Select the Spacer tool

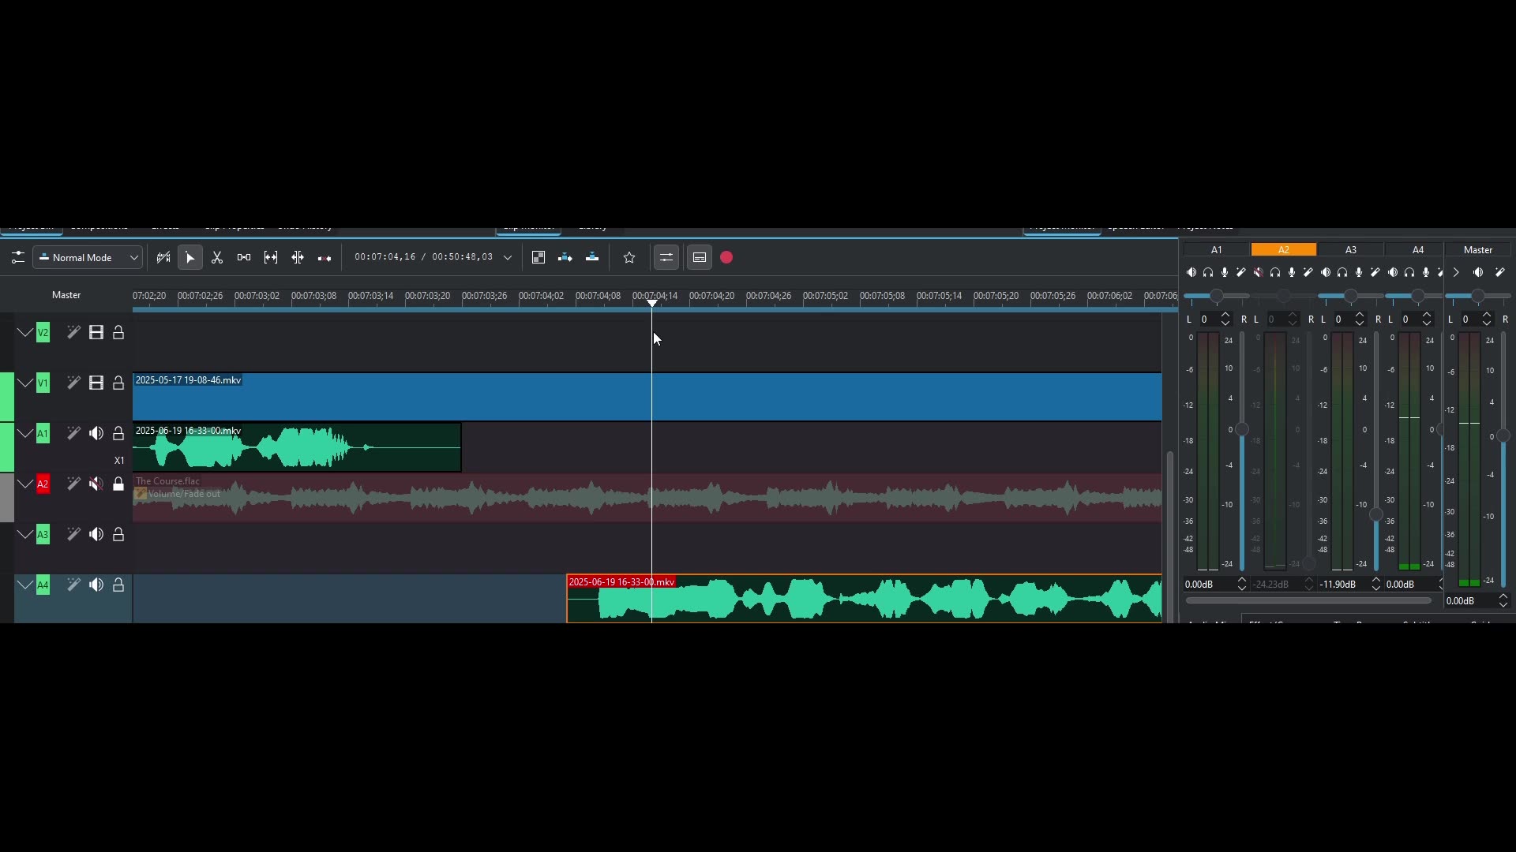244,257
